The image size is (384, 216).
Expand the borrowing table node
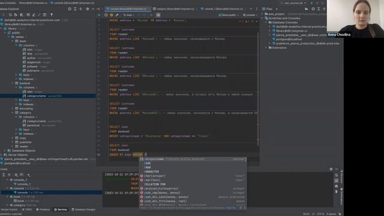click(x=13, y=109)
